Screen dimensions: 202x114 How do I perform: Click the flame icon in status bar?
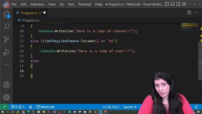(x=30, y=107)
